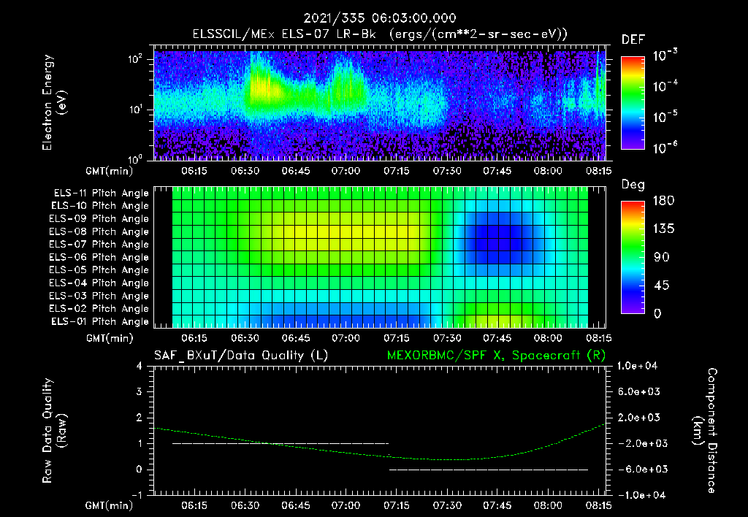The width and height of the screenshot is (748, 517).
Task: Click the data quality tick value 4
Action: [x=139, y=367]
